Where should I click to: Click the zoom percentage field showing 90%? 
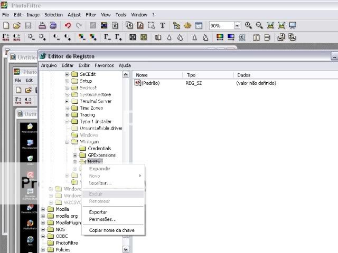tap(222, 26)
